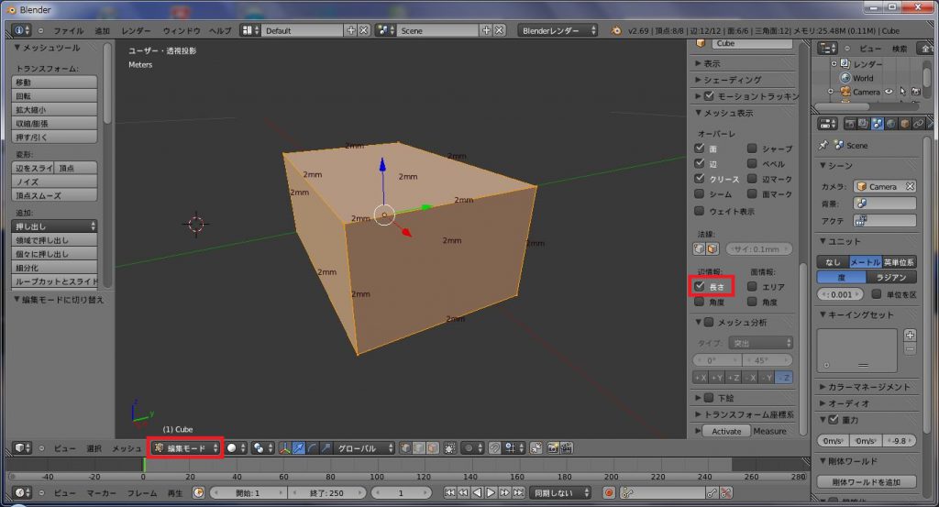This screenshot has width=939, height=507.
Task: Open the Blenderレンダー engine dropdown
Action: point(558,30)
